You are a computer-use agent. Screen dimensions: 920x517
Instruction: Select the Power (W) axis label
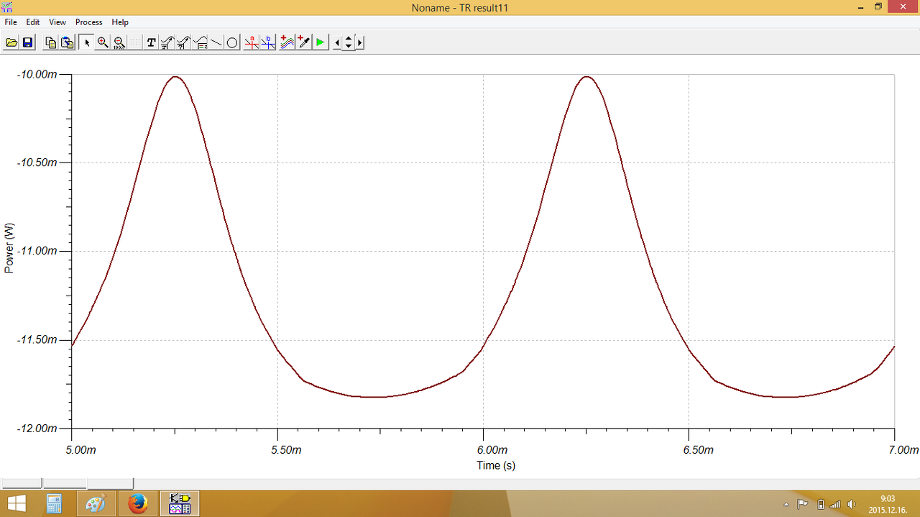(9, 248)
